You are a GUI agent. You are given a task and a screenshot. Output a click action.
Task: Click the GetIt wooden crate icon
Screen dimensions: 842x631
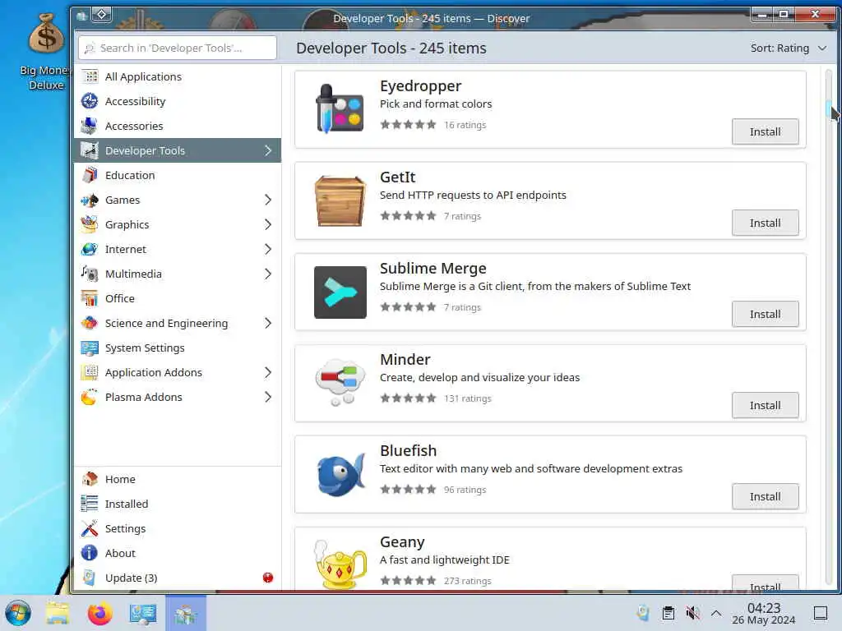[340, 200]
